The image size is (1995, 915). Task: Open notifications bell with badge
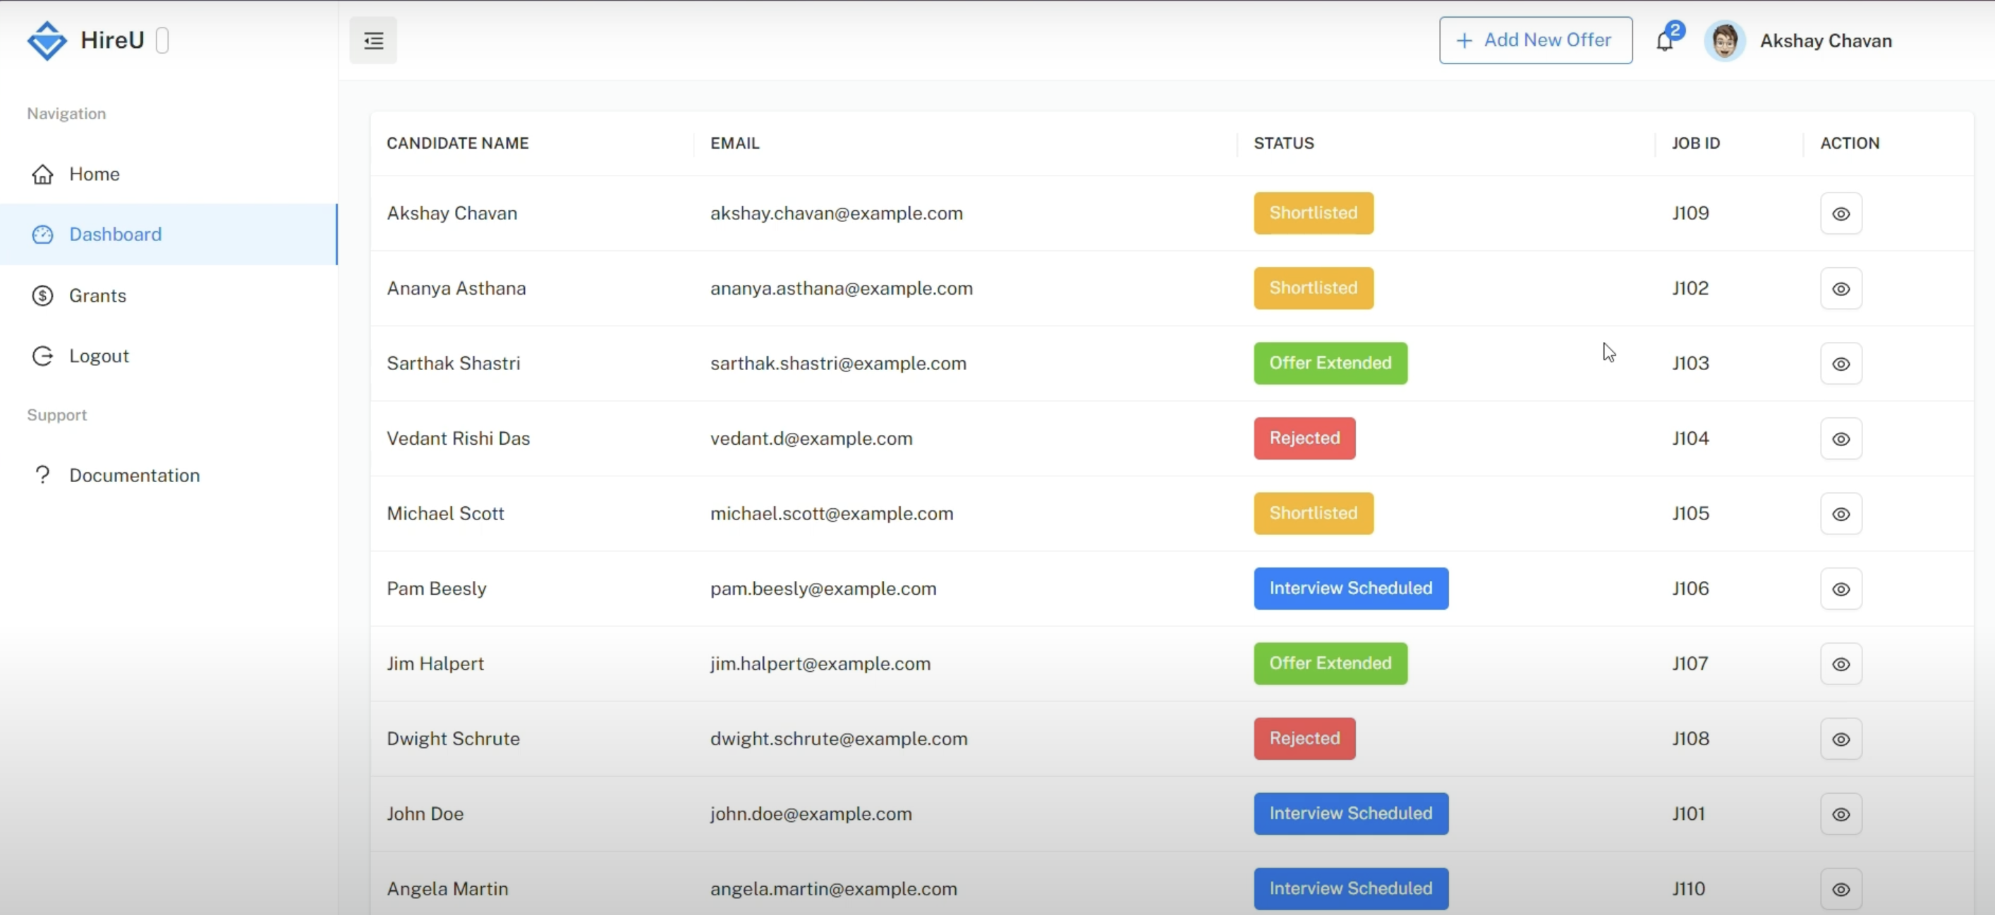tap(1665, 40)
